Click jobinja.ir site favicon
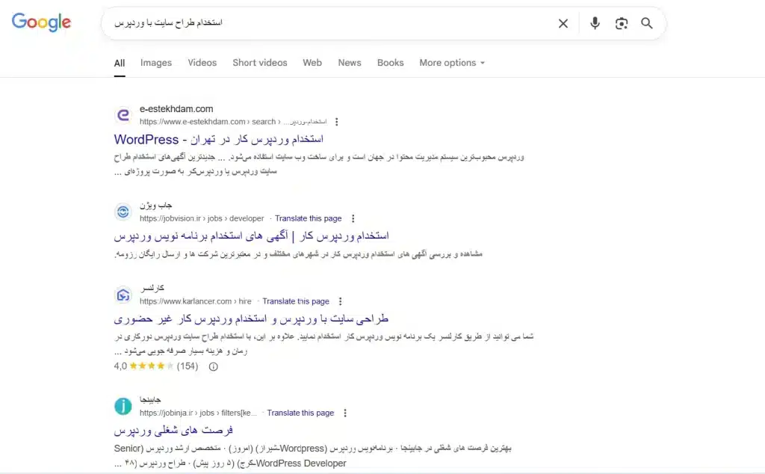 pyautogui.click(x=123, y=406)
